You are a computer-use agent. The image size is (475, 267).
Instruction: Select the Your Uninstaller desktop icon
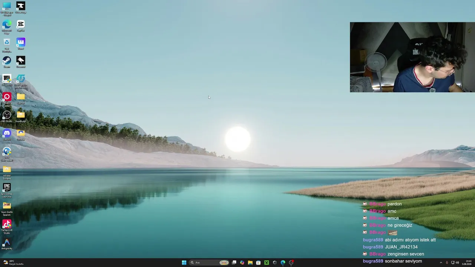tap(7, 154)
